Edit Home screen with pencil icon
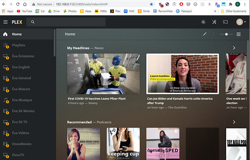Image resolution: width=250 pixels, height=160 pixels. pos(205,34)
